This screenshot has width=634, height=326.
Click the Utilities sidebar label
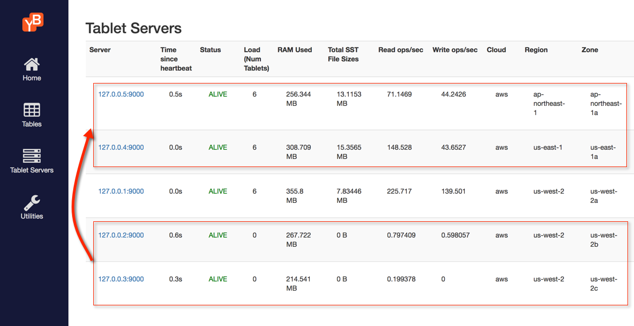(31, 216)
